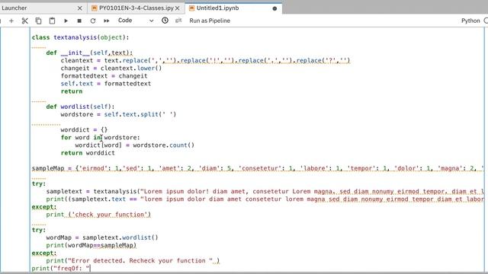
Task: Click the 'def wordlist(self):' line
Action: click(80, 107)
